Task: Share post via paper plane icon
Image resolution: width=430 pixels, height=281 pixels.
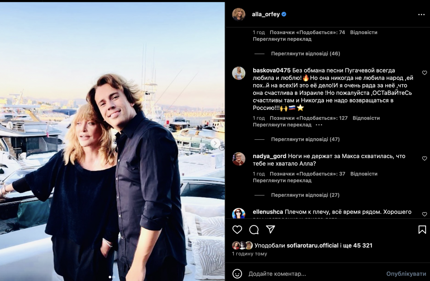Action: click(x=271, y=229)
